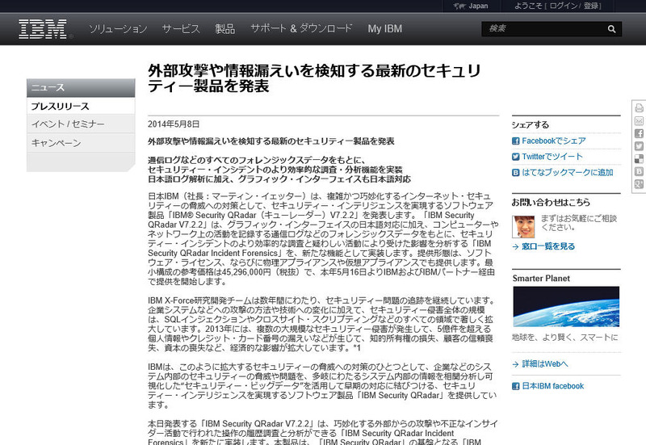Open the 製品 menu
The width and height of the screenshot is (646, 445).
[x=224, y=29]
